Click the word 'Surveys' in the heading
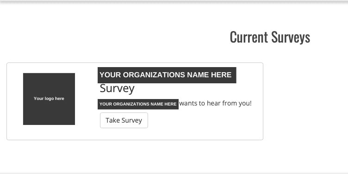The image size is (348, 174). (x=291, y=38)
